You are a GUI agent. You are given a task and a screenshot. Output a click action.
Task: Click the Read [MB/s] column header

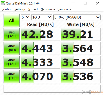coord(40,24)
